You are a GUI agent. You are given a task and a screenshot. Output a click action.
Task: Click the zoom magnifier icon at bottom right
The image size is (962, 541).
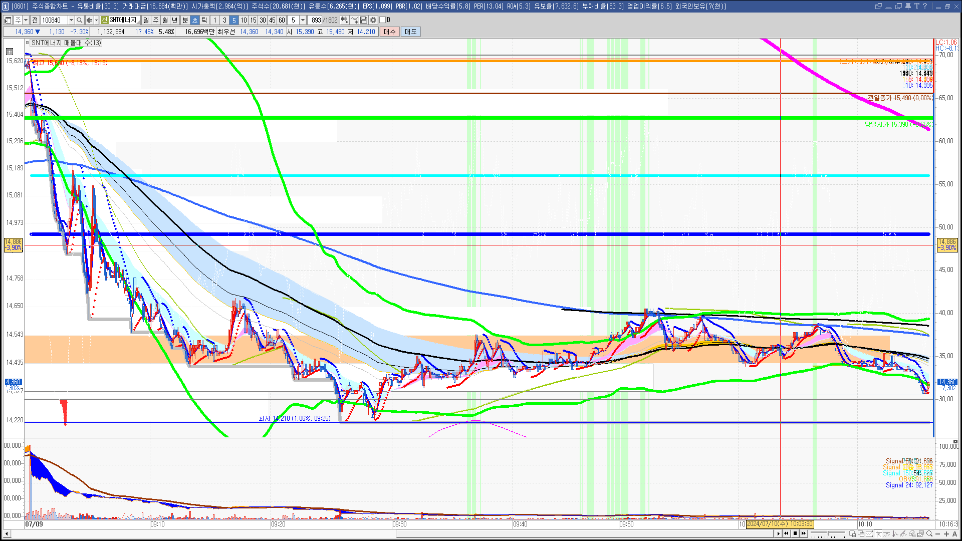point(929,533)
